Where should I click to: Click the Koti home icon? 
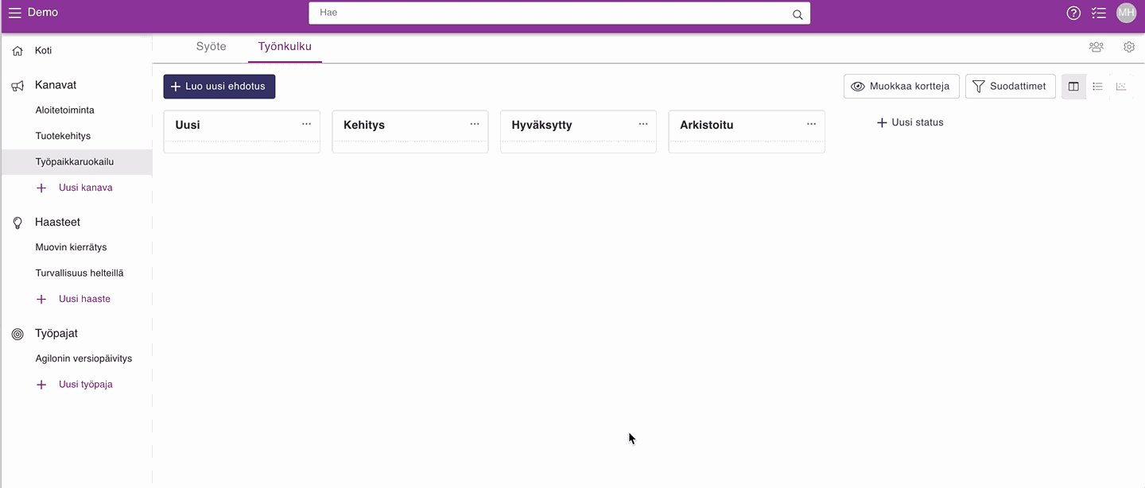[x=17, y=51]
